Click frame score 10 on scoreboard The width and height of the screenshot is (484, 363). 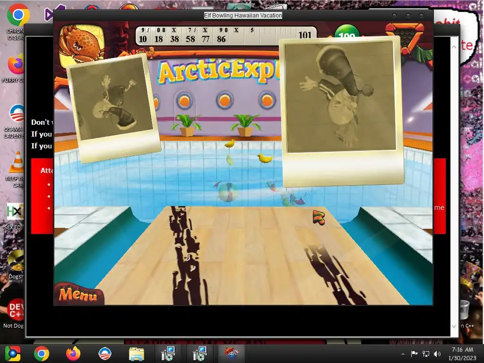coord(143,39)
